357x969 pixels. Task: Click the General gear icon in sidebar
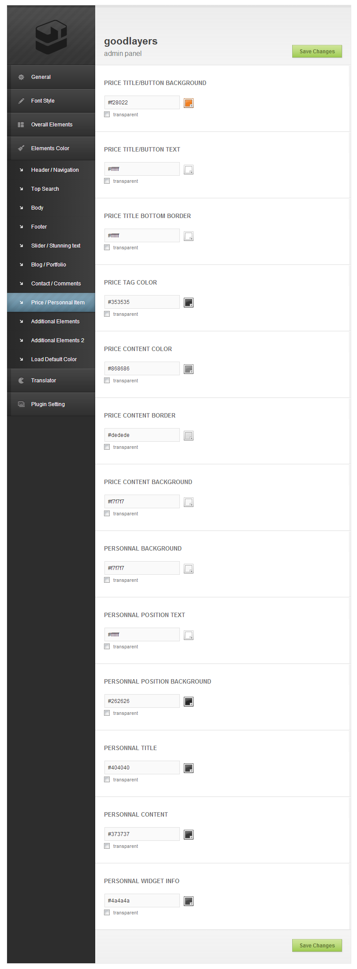point(21,77)
